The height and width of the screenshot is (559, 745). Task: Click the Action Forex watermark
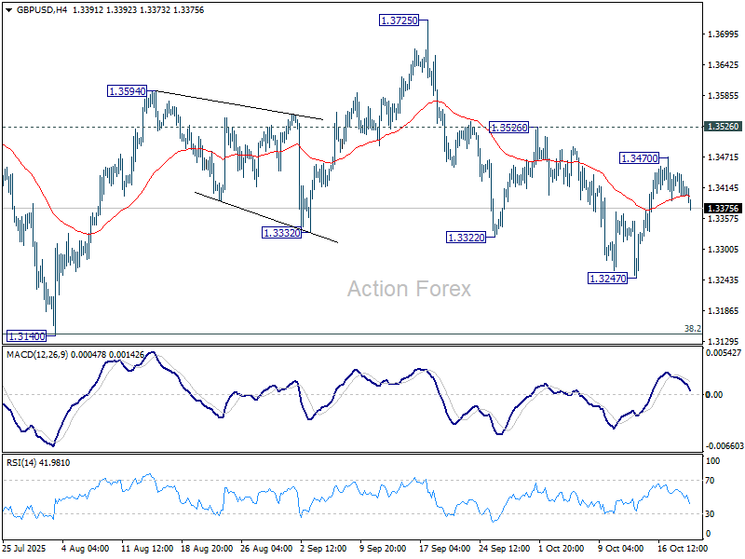[409, 289]
